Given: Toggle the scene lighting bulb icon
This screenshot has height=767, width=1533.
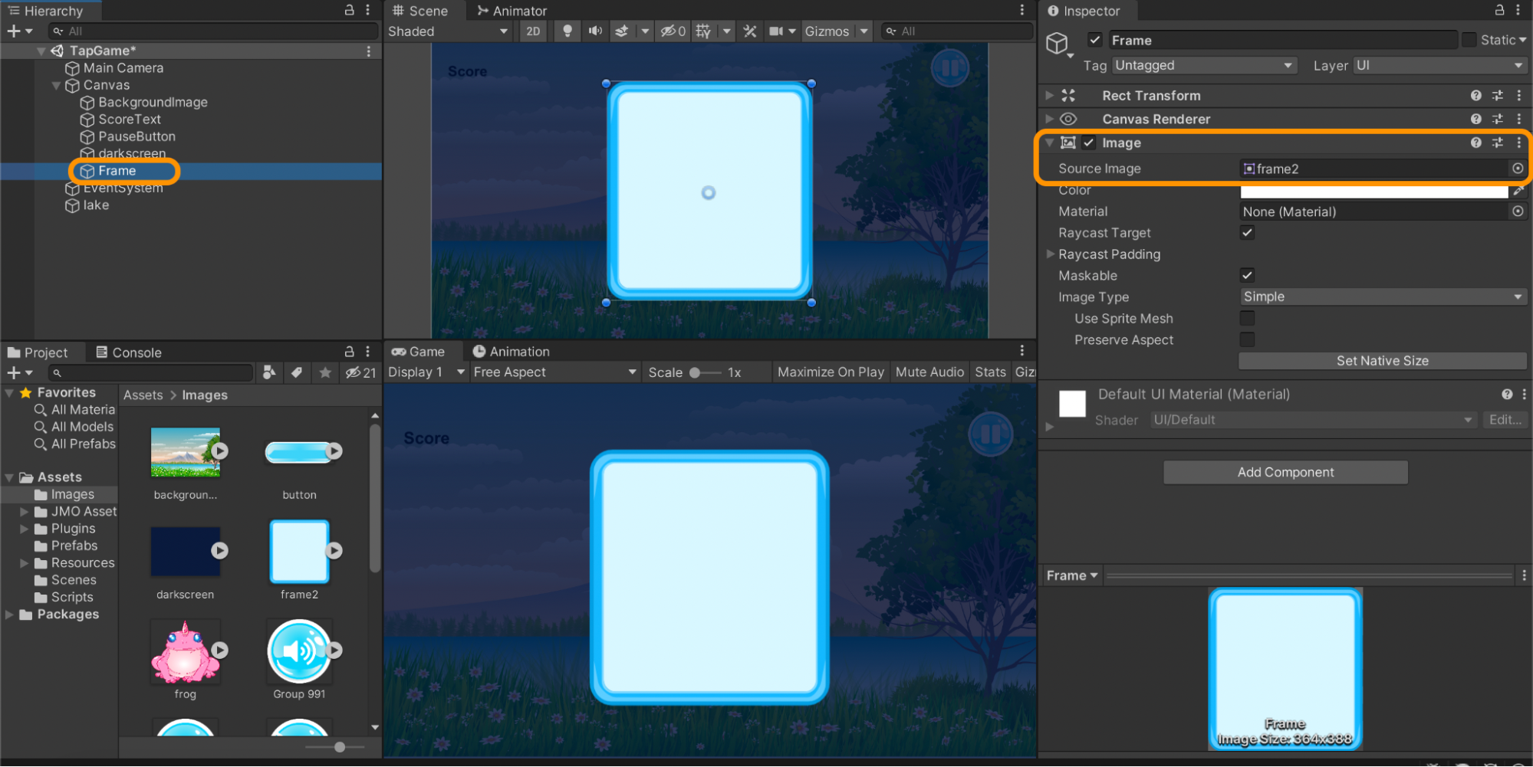Looking at the screenshot, I should pyautogui.click(x=567, y=31).
